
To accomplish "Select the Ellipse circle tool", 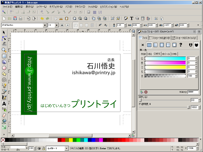I will point(4,68).
